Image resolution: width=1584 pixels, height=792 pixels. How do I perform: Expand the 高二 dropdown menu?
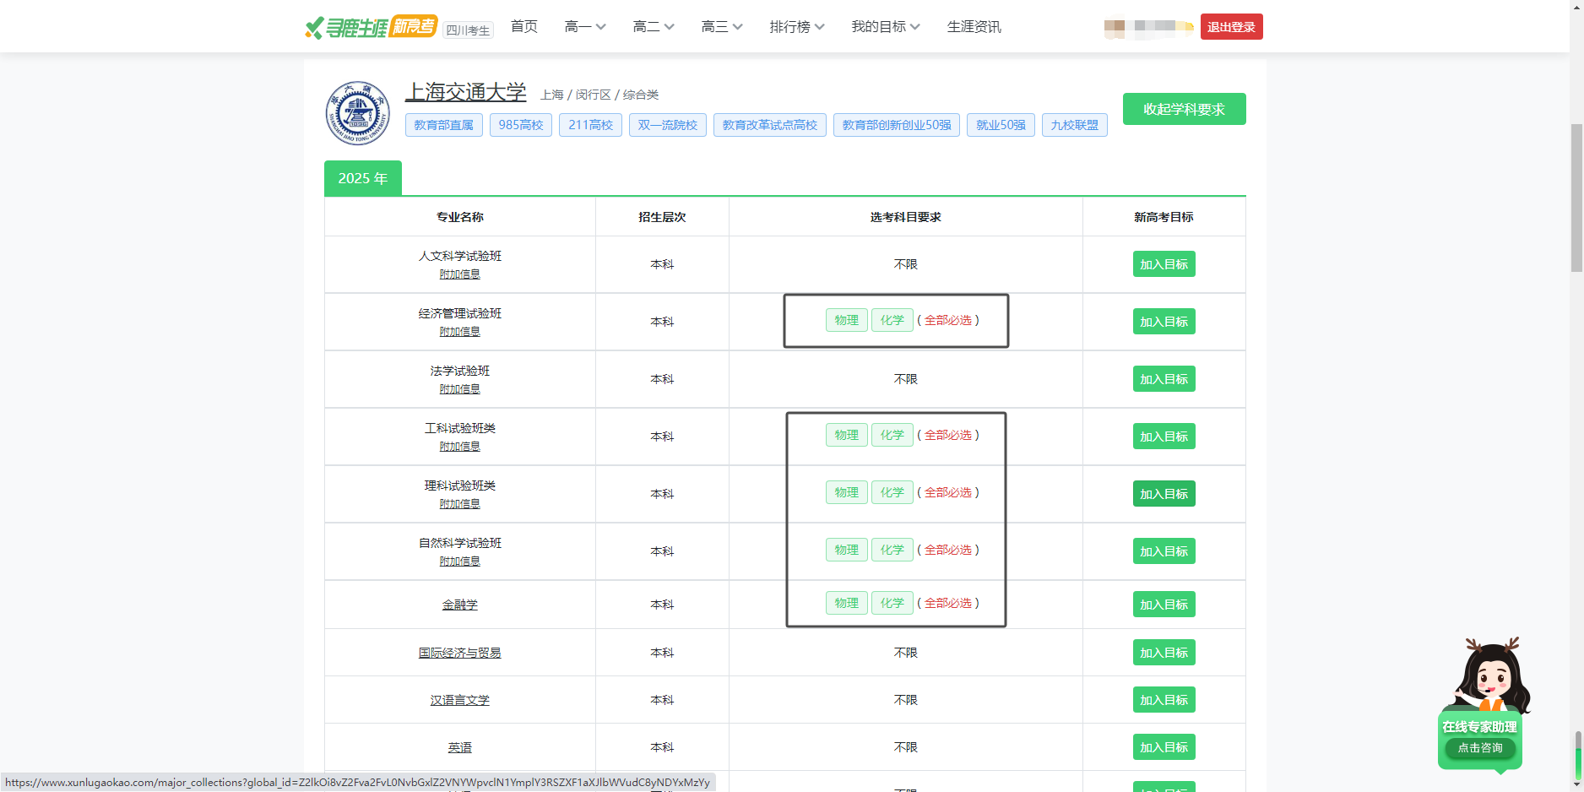click(x=653, y=27)
